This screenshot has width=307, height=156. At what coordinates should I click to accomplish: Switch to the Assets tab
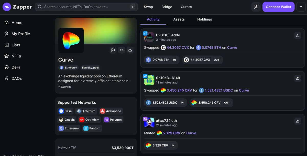pos(179,19)
